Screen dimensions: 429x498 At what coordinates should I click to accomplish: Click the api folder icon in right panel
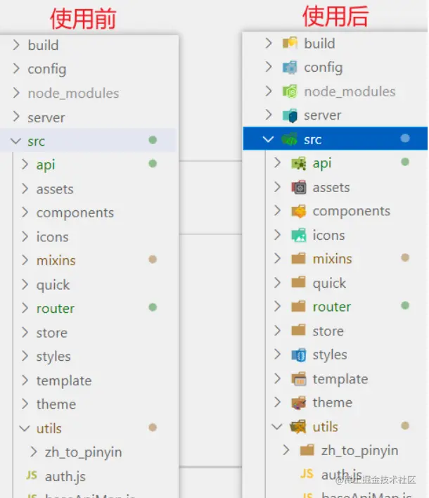298,163
